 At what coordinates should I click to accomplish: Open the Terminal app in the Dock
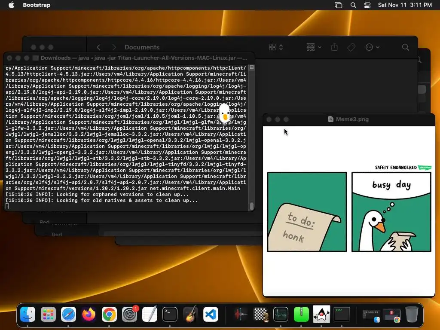point(170,314)
